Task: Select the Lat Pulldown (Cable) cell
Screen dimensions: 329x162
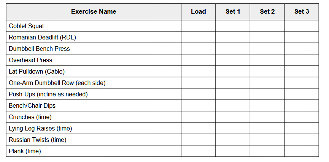Action: pos(94,71)
